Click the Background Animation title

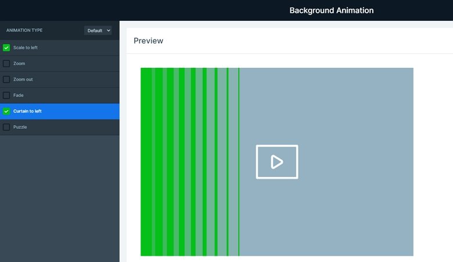(x=332, y=10)
